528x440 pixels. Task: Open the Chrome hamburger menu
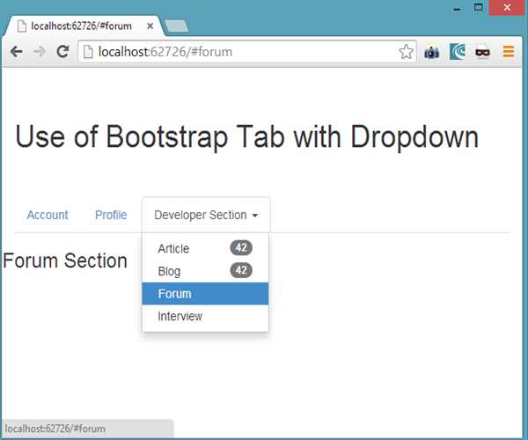point(509,52)
